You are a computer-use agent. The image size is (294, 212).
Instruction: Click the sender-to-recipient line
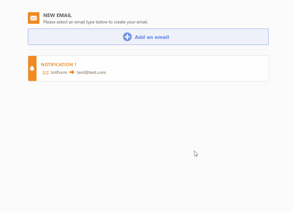(76, 72)
